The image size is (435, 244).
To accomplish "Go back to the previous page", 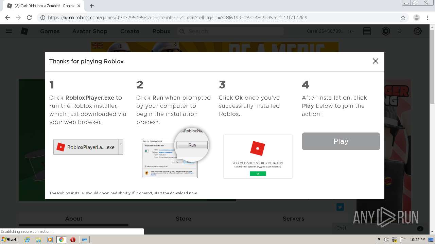I will [7, 18].
